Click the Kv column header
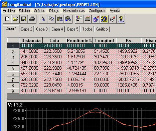The width and height of the screenshot is (156, 131). click(129, 40)
